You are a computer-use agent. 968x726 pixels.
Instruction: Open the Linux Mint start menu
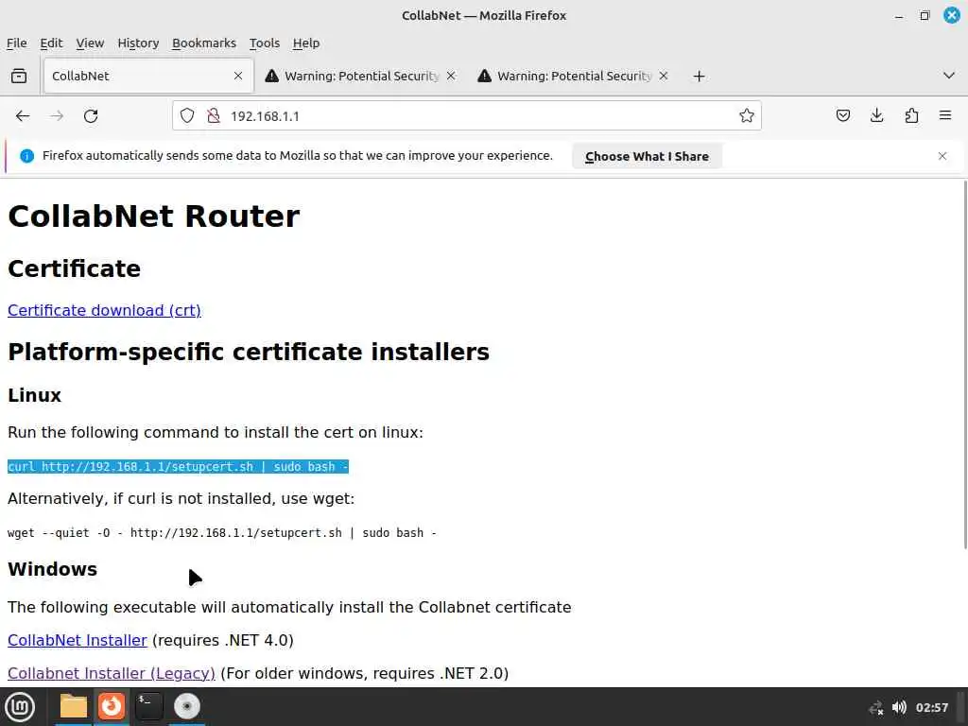[20, 707]
